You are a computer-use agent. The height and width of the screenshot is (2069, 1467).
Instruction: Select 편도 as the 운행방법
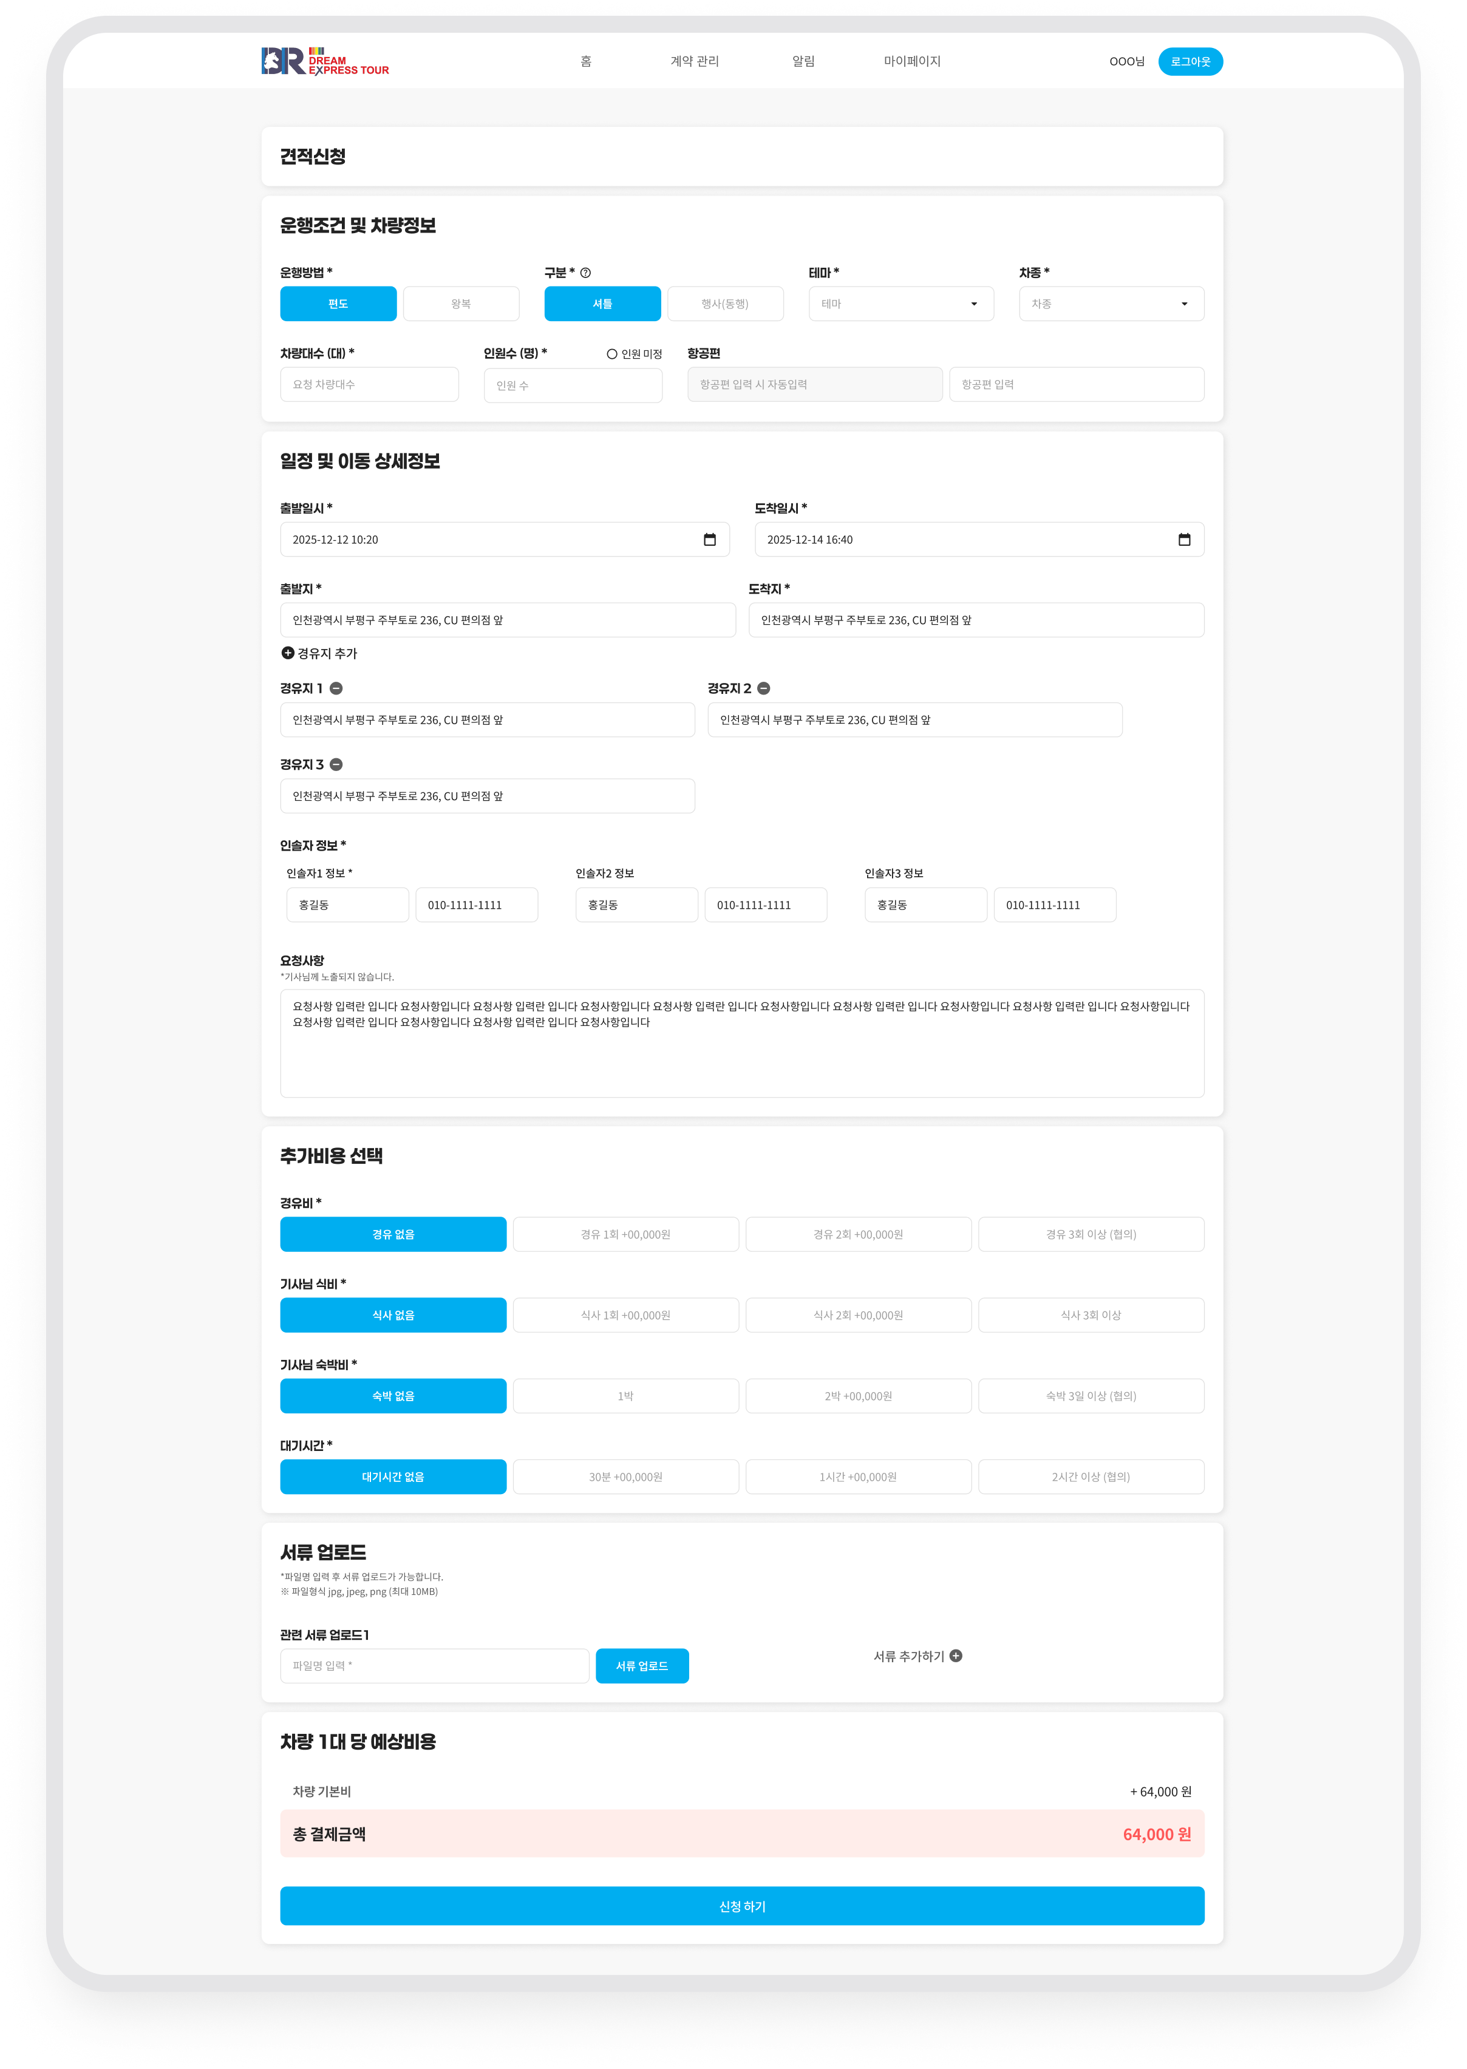[338, 304]
